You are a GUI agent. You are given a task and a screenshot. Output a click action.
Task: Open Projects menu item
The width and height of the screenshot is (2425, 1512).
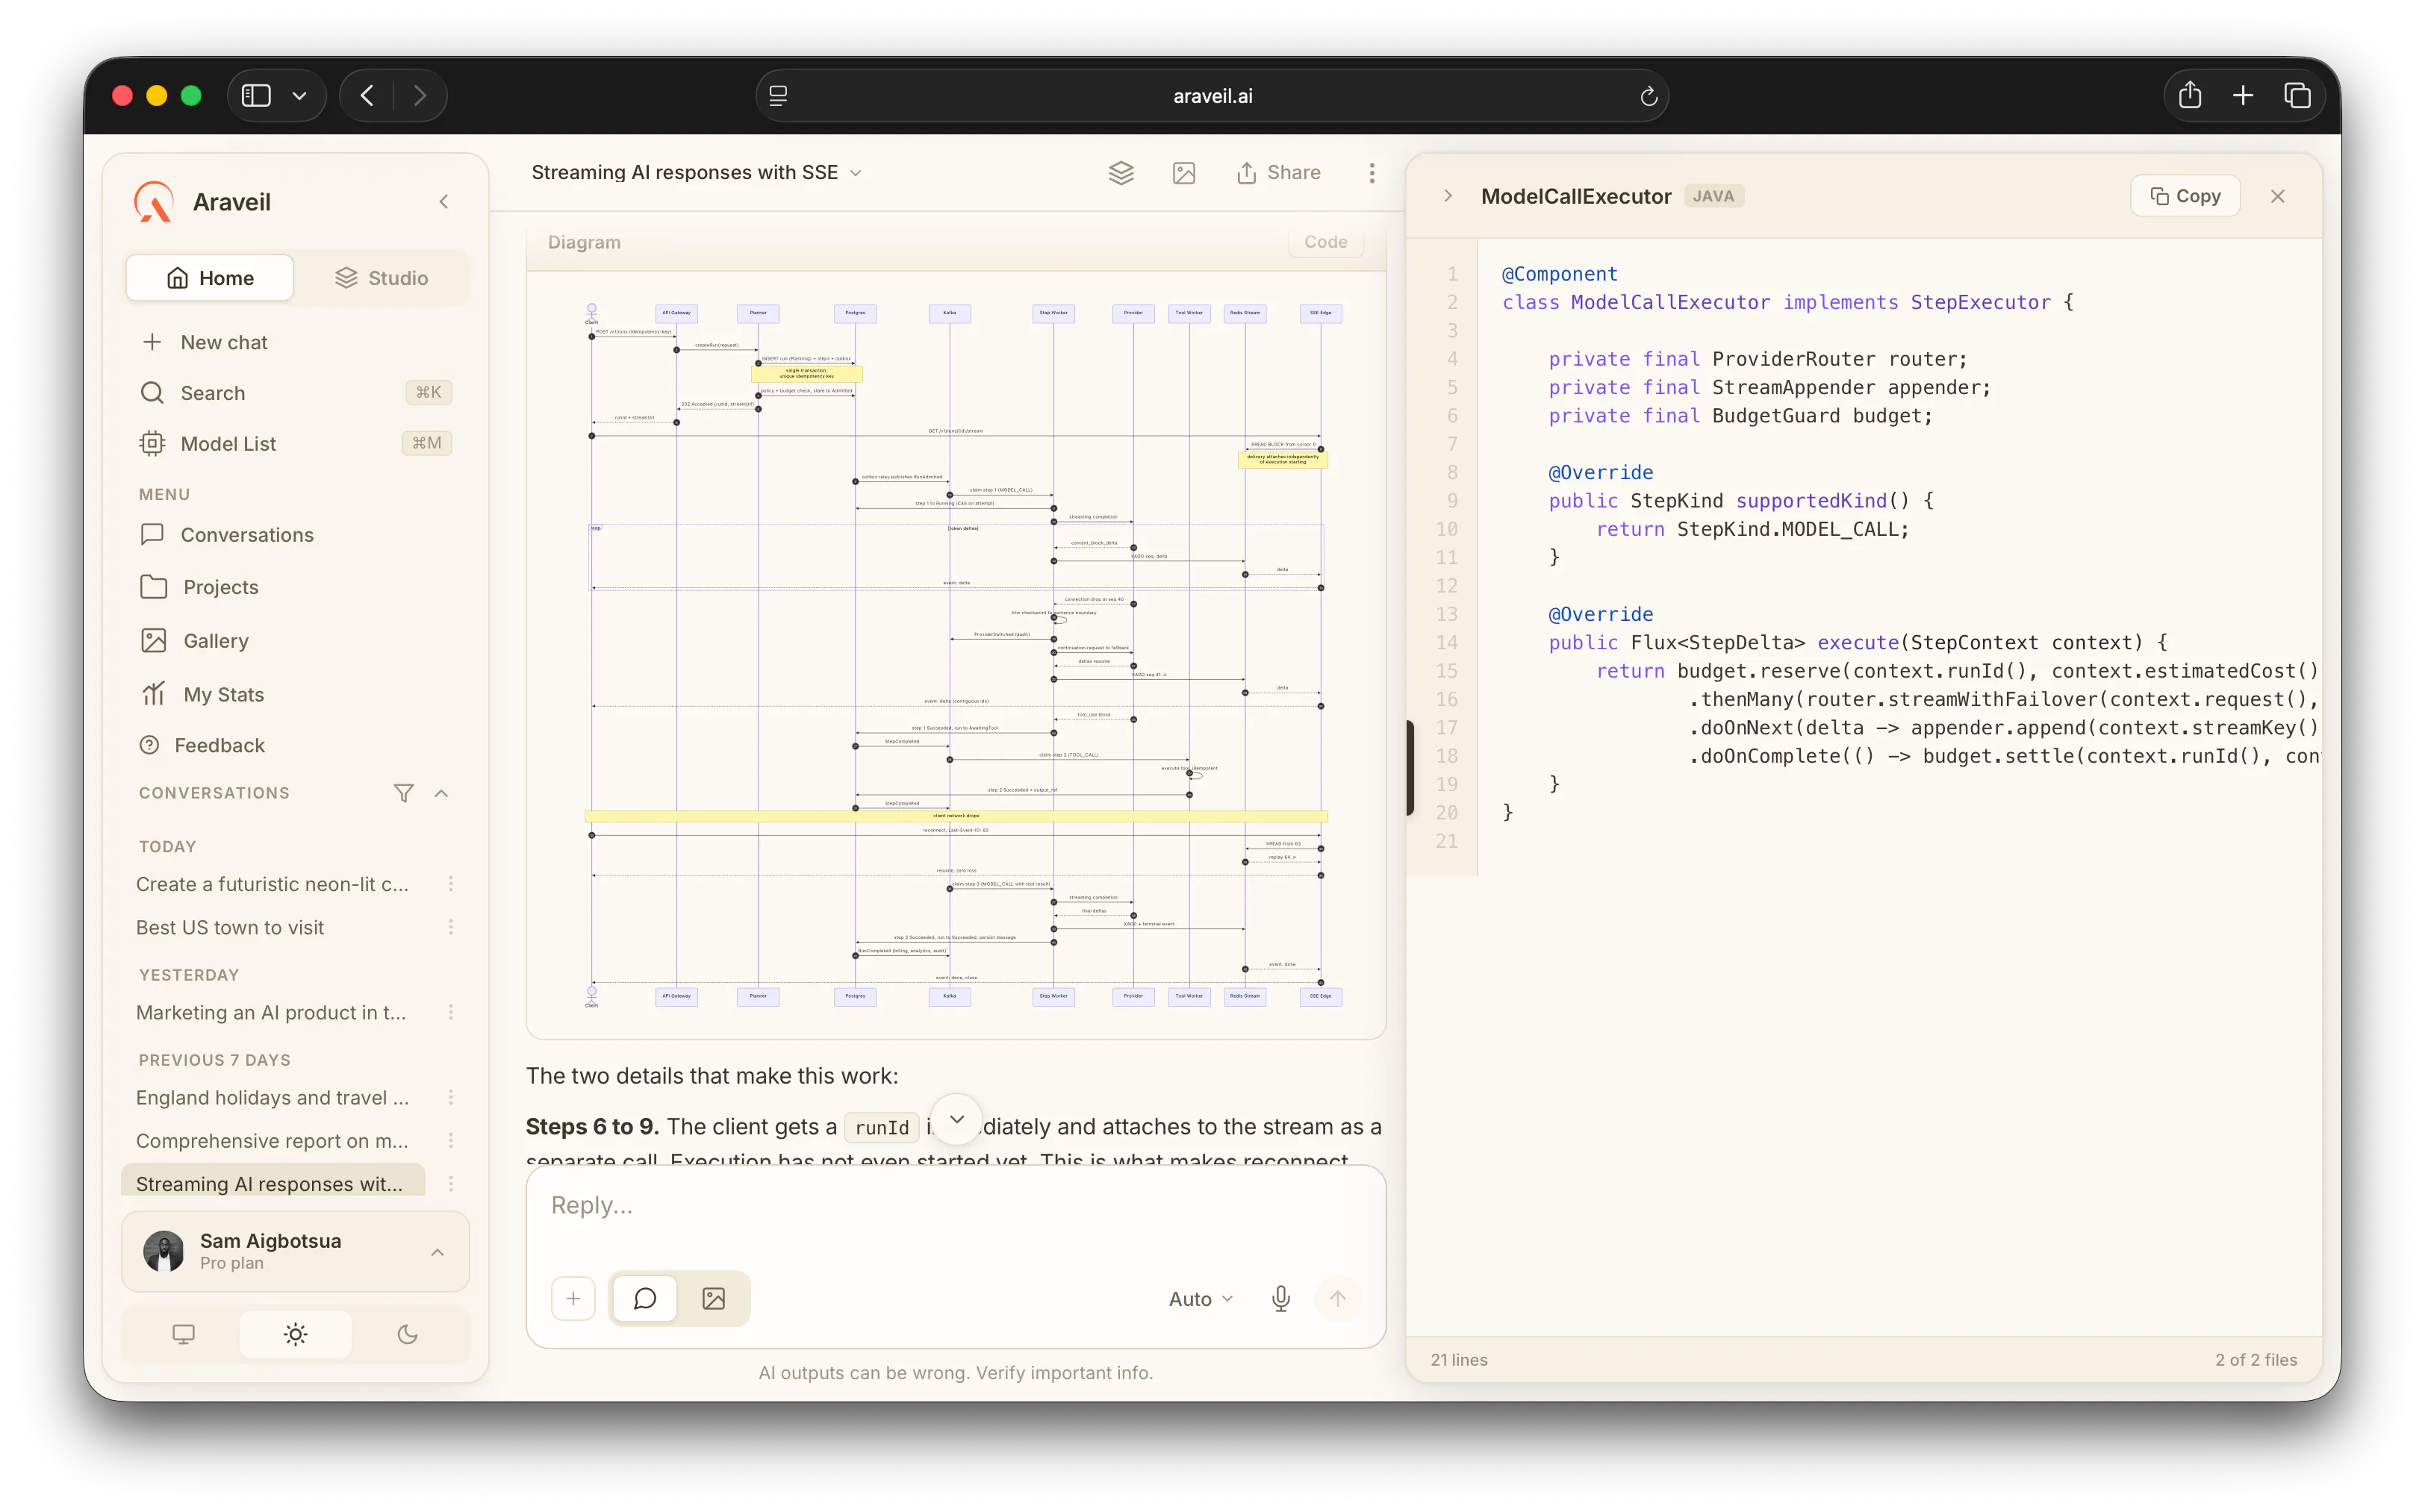coord(295,587)
